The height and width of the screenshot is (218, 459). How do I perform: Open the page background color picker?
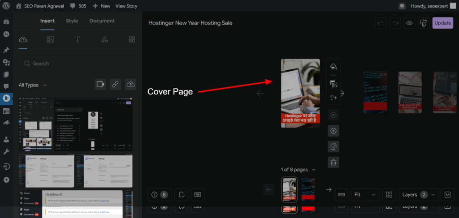(333, 67)
